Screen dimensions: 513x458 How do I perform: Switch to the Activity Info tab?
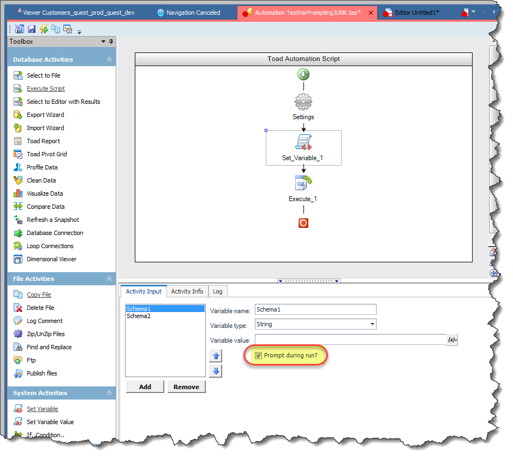point(187,291)
